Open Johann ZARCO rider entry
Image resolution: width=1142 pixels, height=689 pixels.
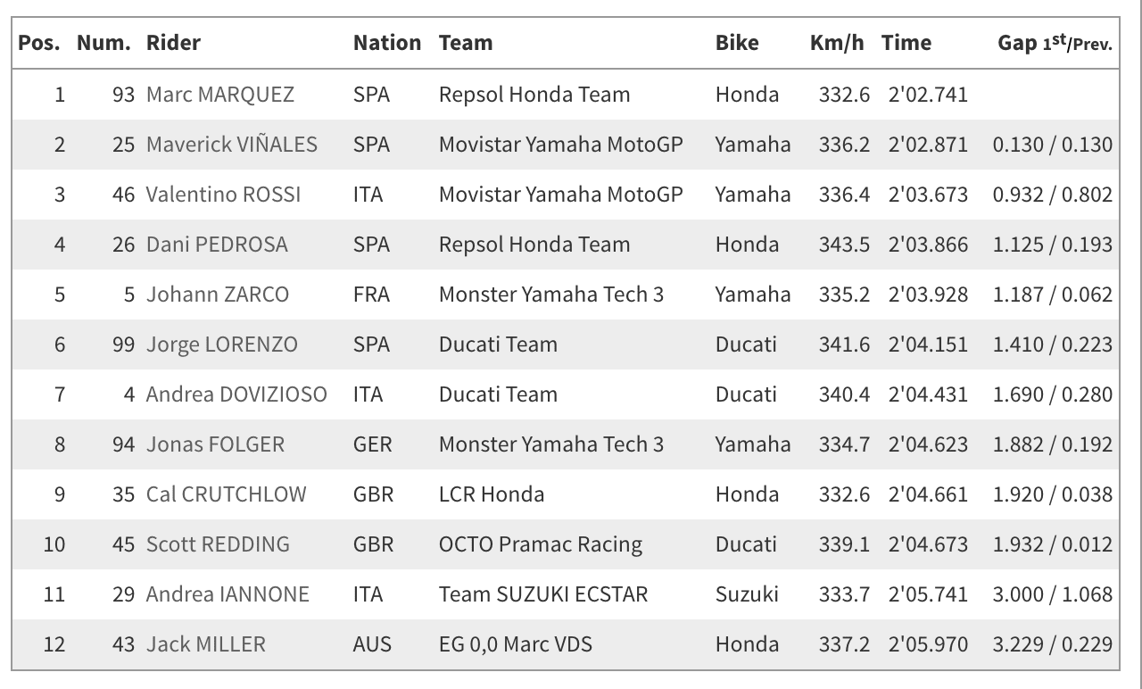pyautogui.click(x=218, y=295)
